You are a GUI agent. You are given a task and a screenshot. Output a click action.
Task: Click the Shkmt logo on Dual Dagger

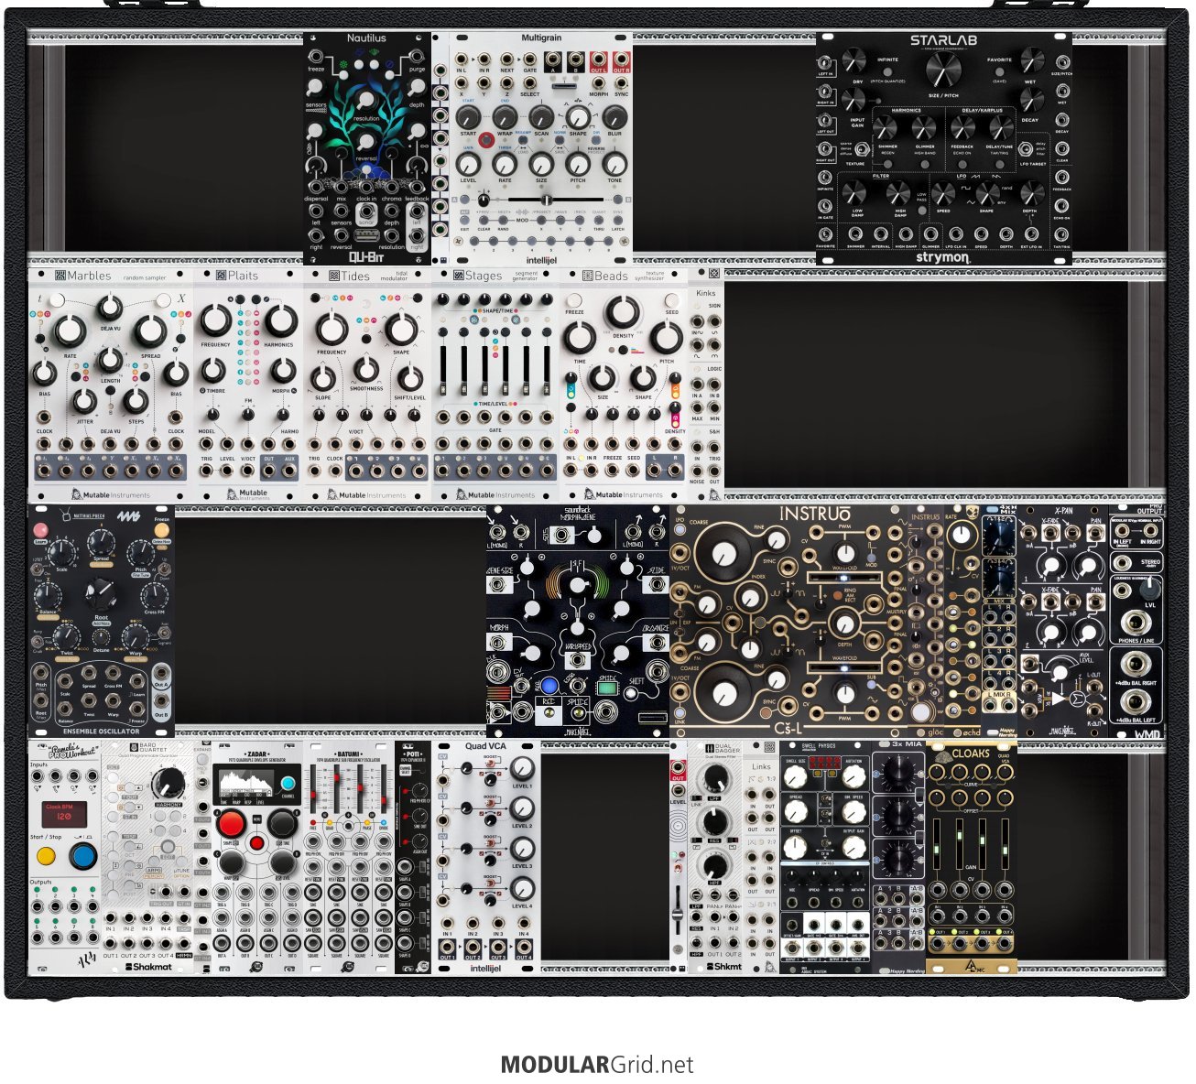(725, 966)
